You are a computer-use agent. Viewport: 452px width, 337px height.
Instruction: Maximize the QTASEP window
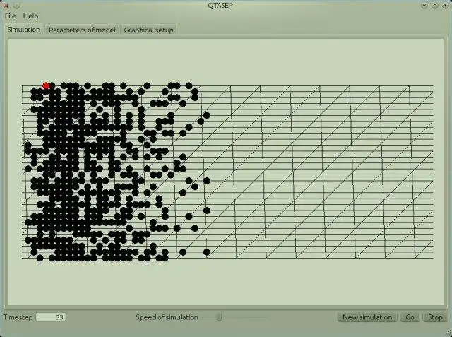435,5
